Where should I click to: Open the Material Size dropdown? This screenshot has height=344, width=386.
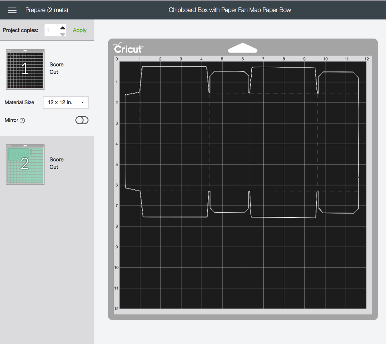tap(65, 102)
